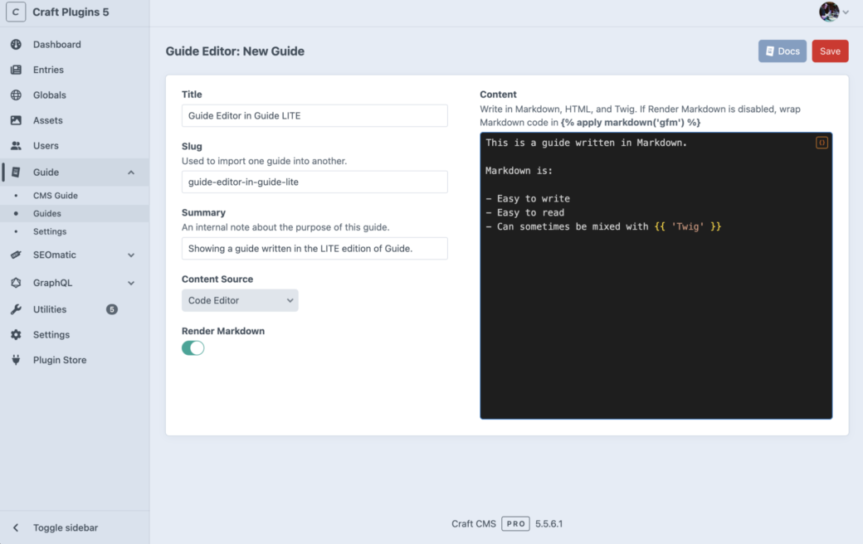The height and width of the screenshot is (544, 863).
Task: Open the account menu chevron by avatar
Action: [x=846, y=12]
